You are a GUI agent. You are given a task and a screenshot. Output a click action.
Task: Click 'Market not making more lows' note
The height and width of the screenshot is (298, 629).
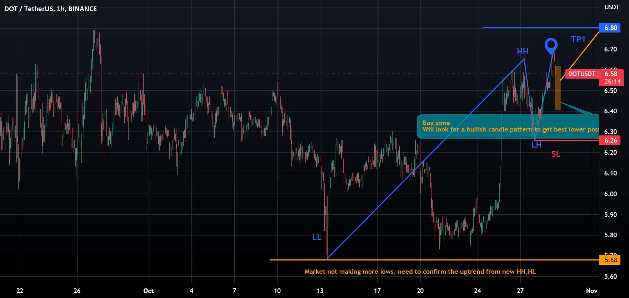pyautogui.click(x=420, y=272)
